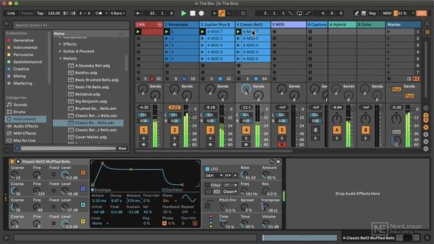Screen dimensions: 434x244
Task: Open the Loop None dropdown
Action: pos(100,224)
